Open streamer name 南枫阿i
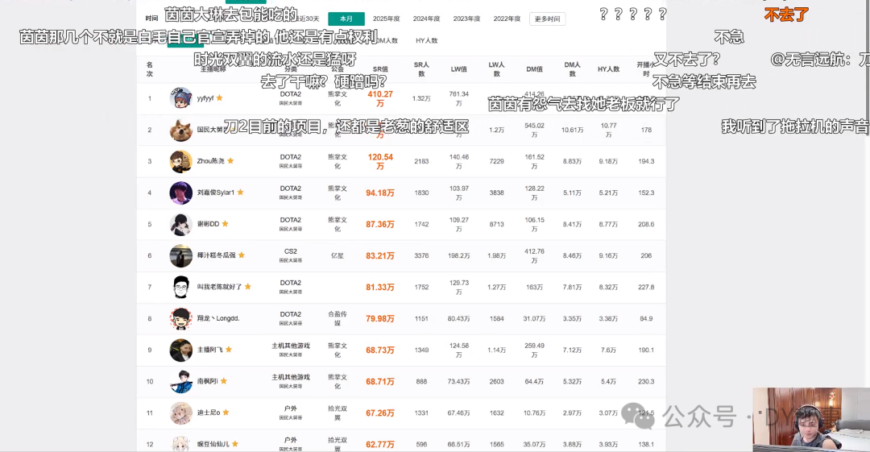 pyautogui.click(x=208, y=381)
